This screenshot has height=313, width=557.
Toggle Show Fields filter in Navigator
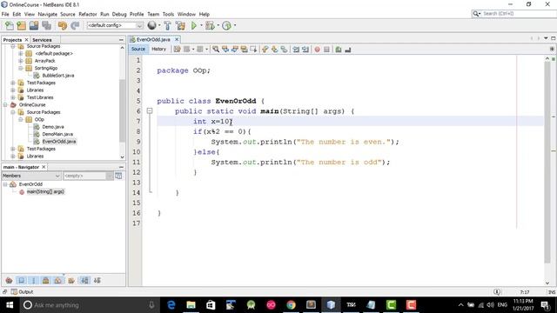pyautogui.click(x=21, y=280)
